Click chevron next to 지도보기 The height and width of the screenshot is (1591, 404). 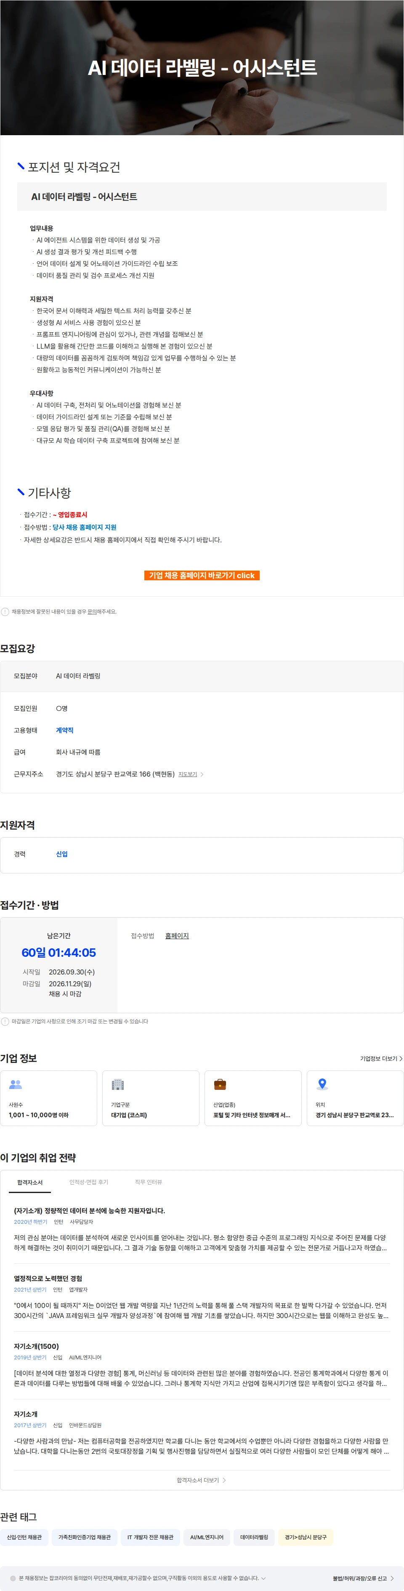202,774
